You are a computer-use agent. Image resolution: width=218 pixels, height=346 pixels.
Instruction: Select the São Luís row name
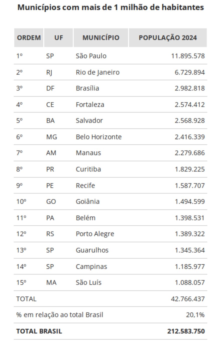tap(89, 283)
